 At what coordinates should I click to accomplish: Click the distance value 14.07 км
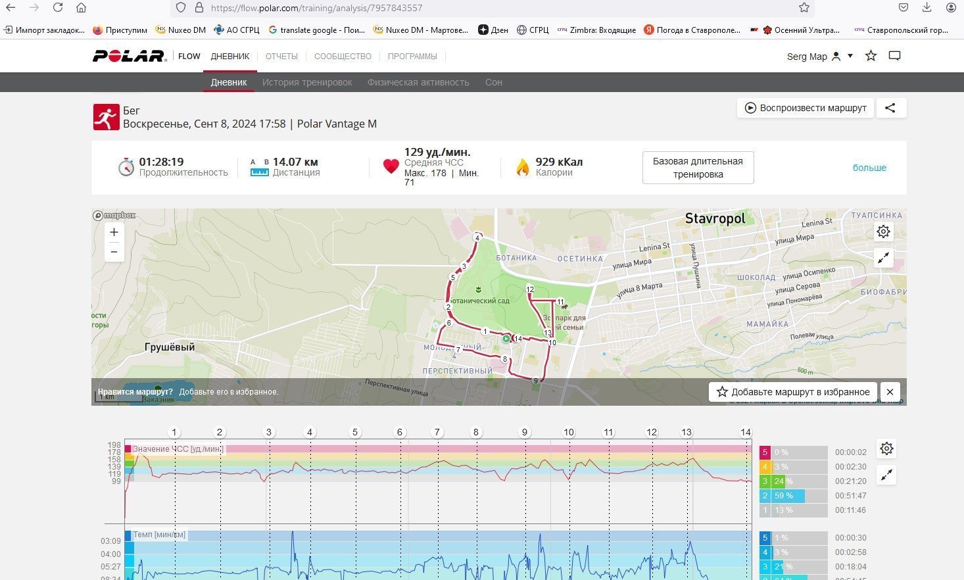[x=295, y=162]
